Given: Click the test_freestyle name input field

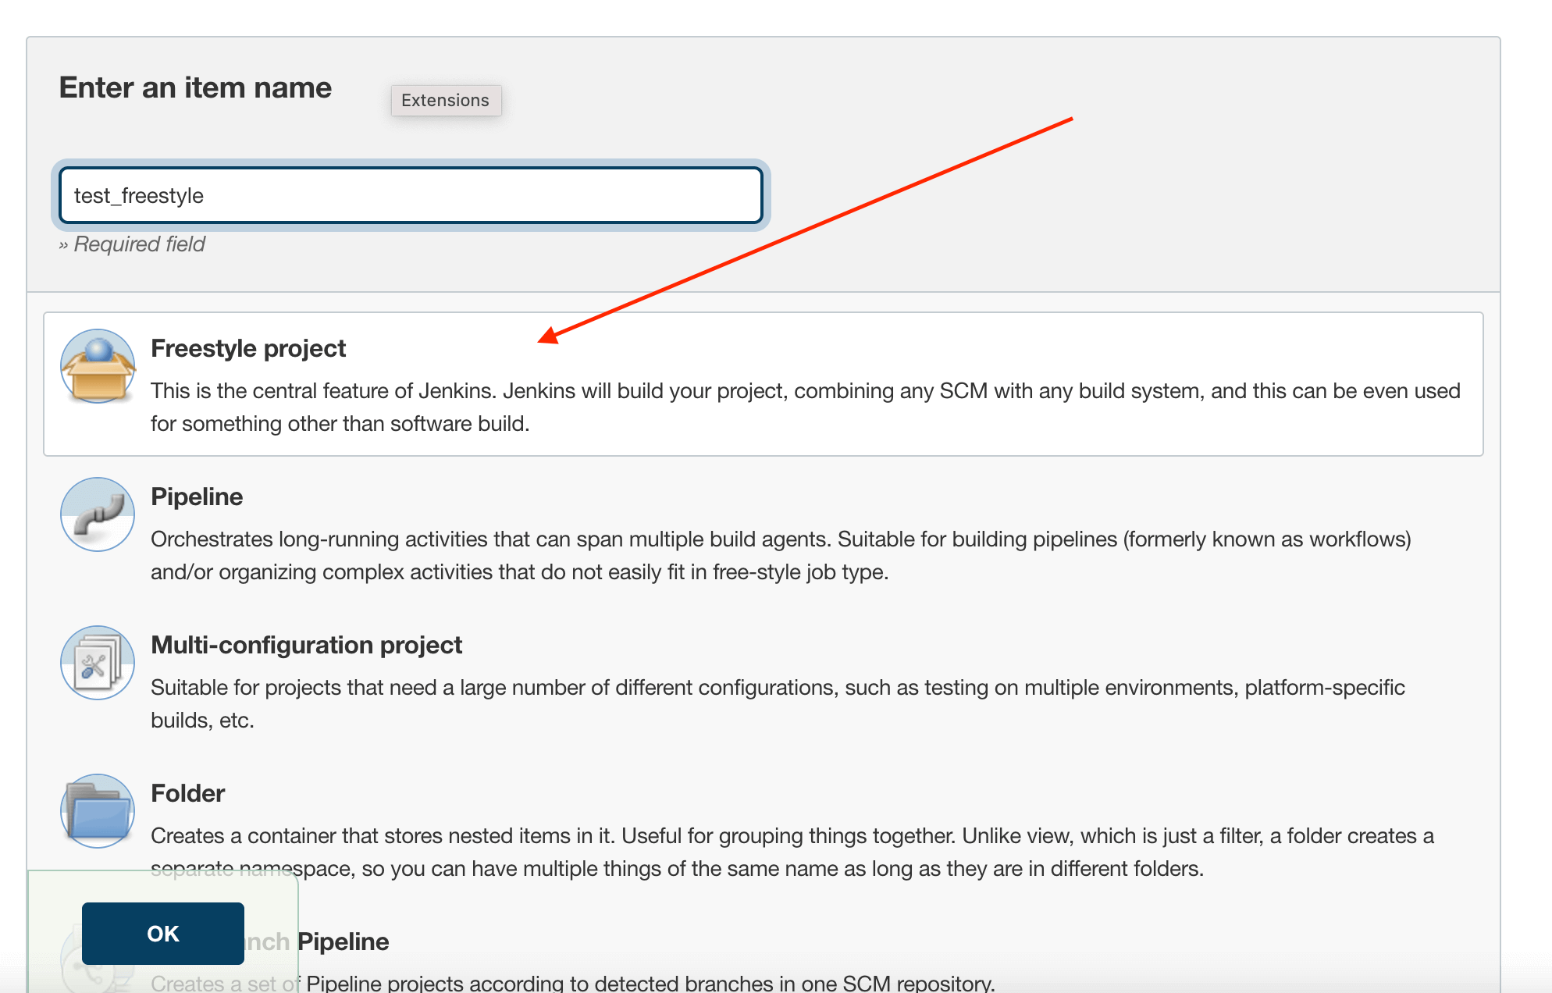Looking at the screenshot, I should tap(411, 195).
